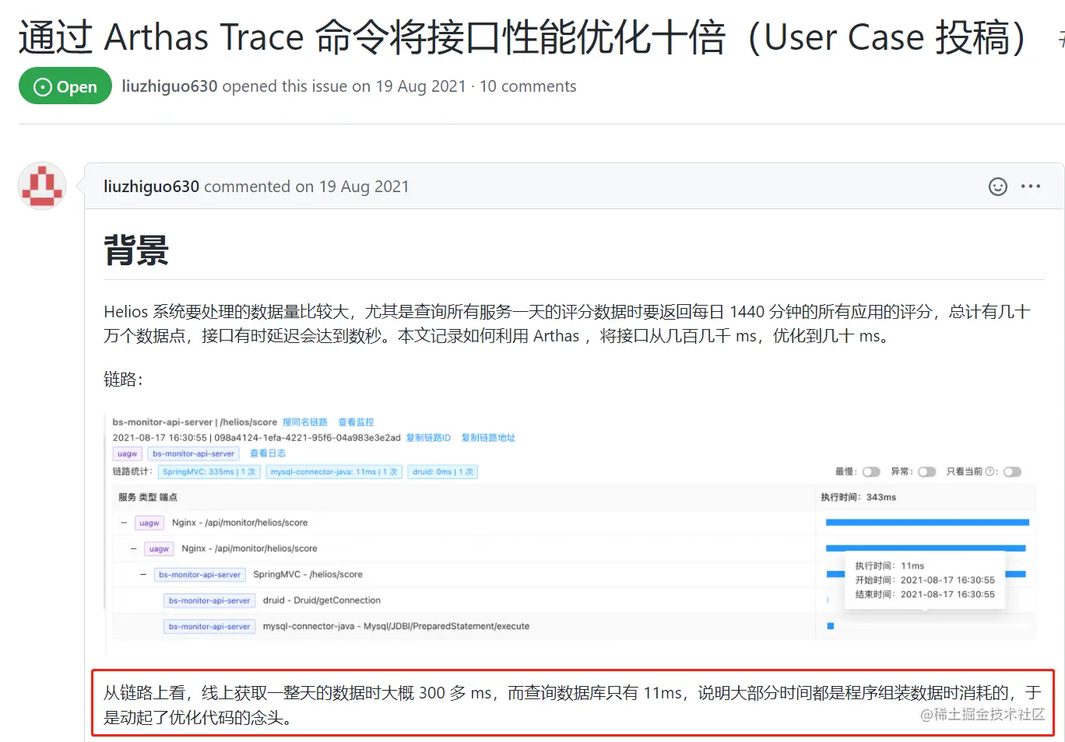Toggle the 最慢 switch

pyautogui.click(x=871, y=472)
